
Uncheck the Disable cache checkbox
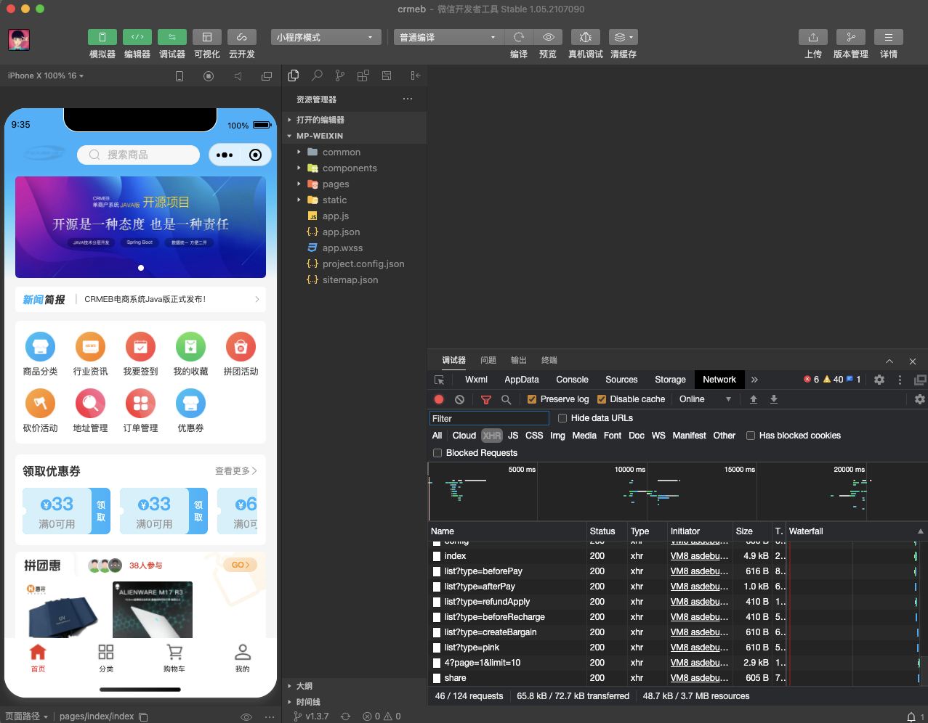(602, 399)
